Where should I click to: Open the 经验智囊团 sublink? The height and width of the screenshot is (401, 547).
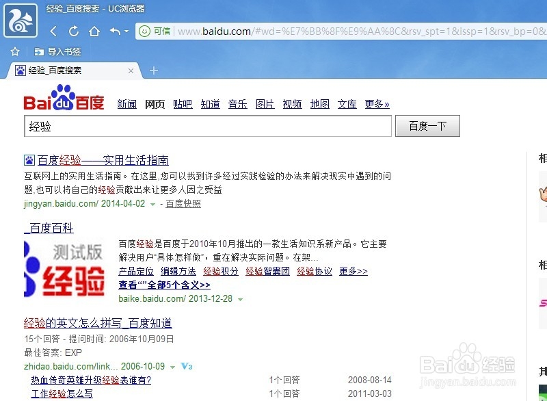click(x=267, y=271)
